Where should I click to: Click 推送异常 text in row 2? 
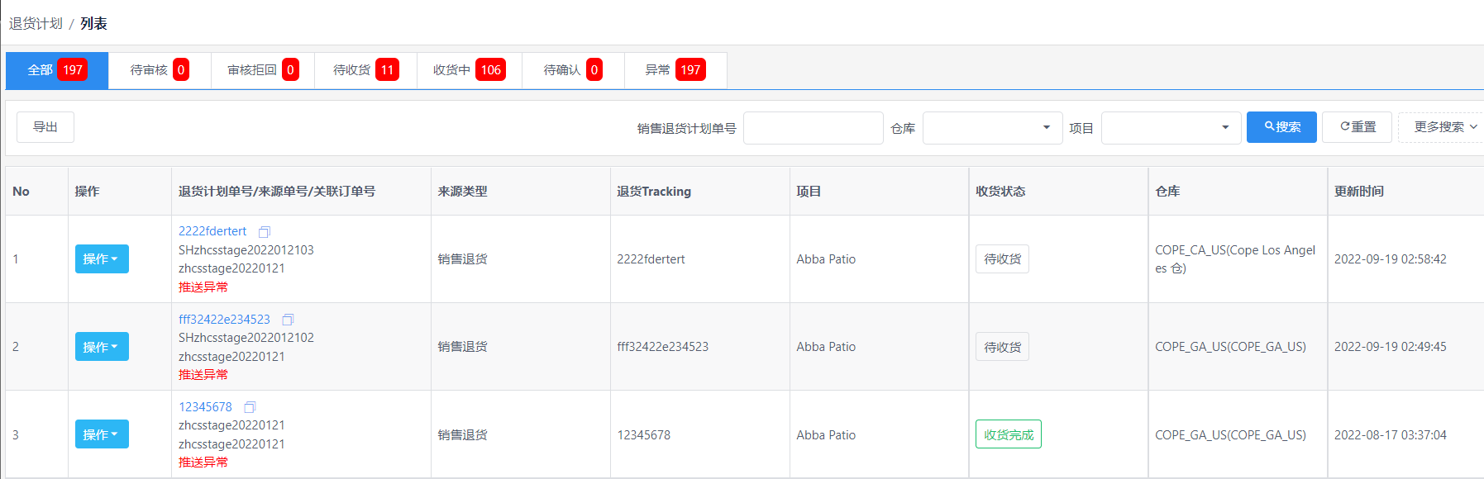[x=203, y=375]
